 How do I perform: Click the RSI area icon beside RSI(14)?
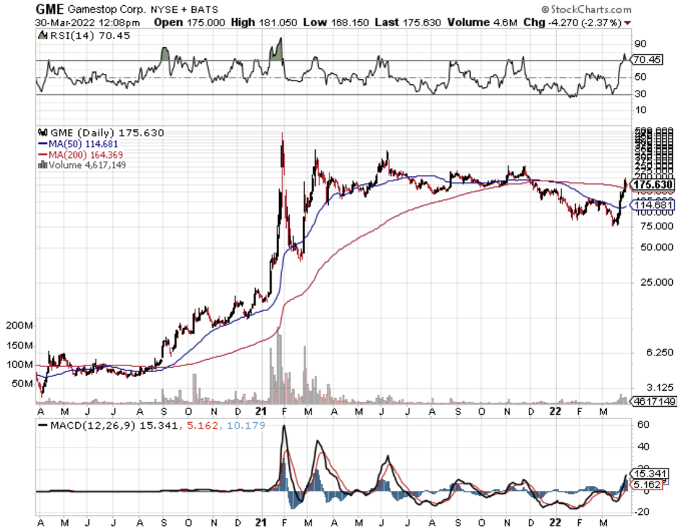coord(42,36)
